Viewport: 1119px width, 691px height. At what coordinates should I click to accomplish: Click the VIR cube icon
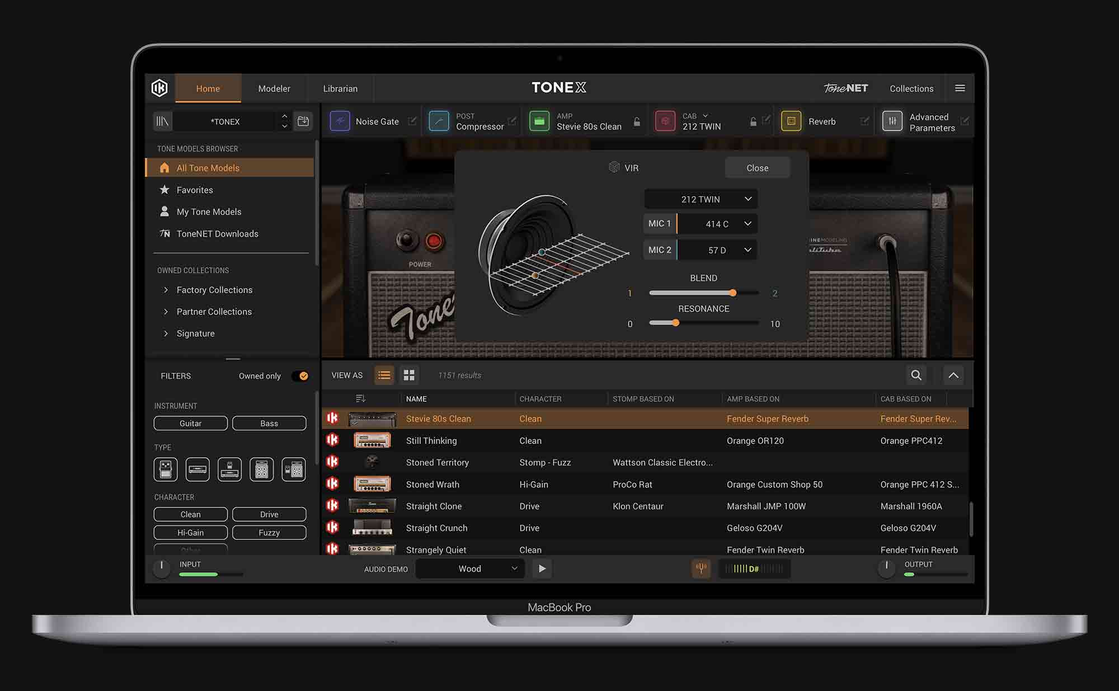(614, 167)
